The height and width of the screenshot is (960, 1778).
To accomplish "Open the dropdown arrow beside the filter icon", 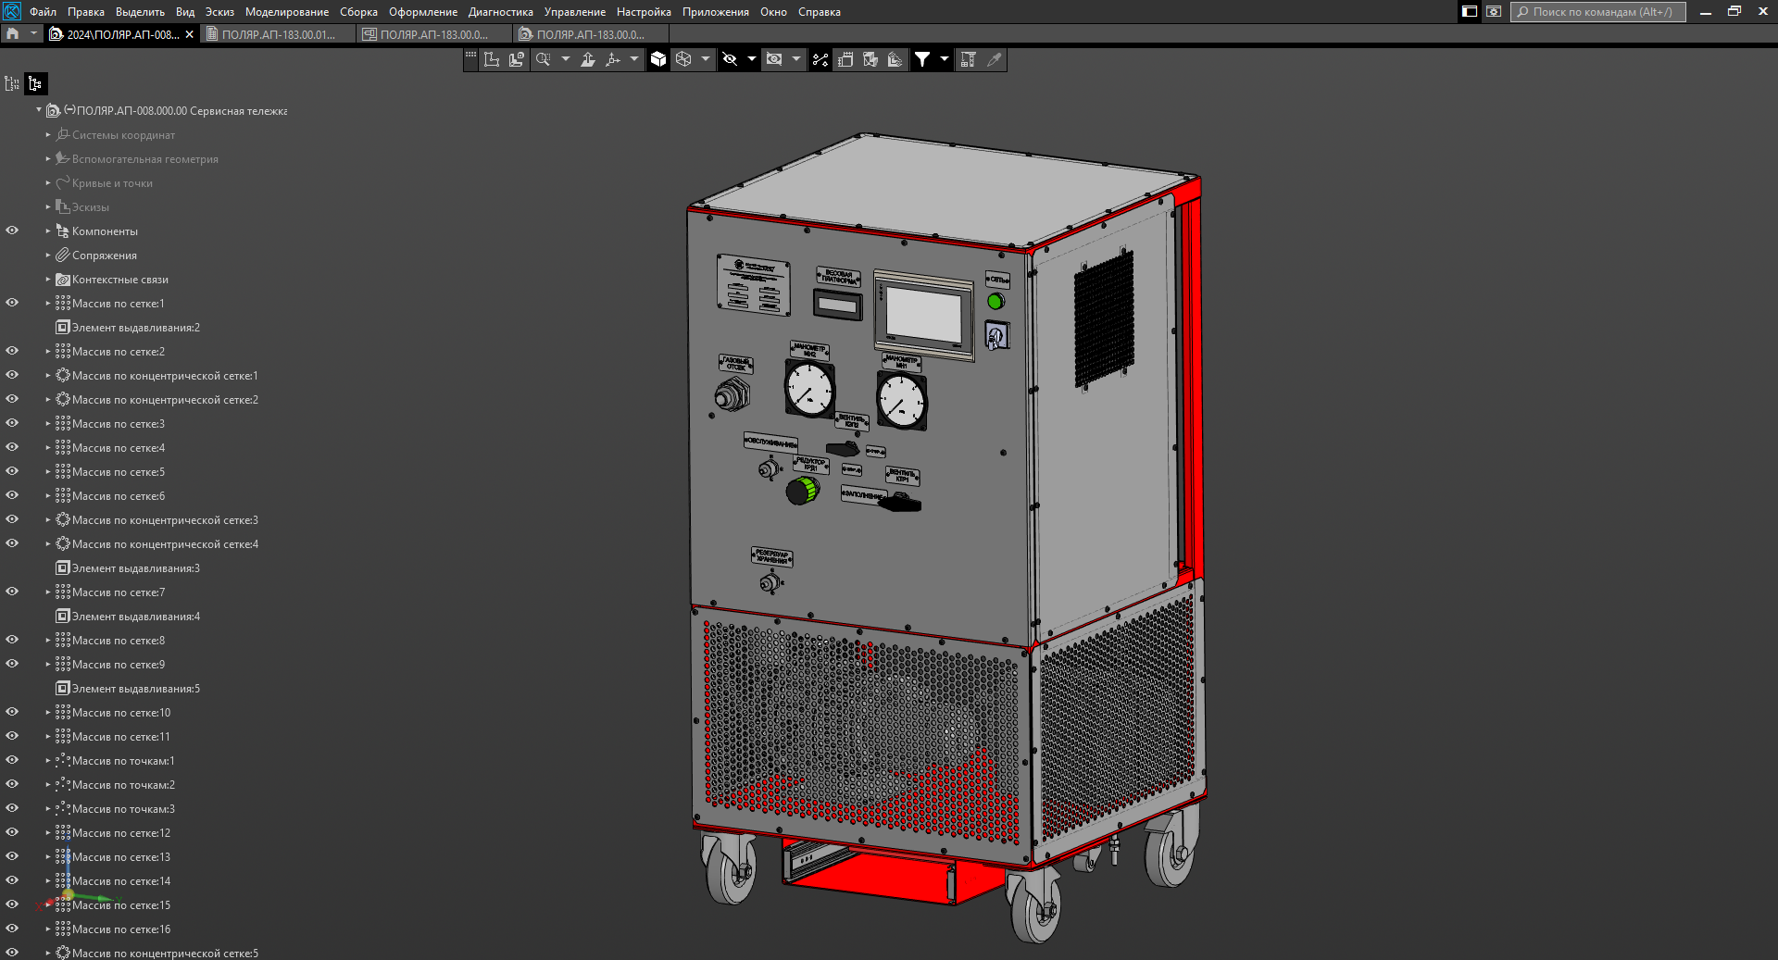I will point(945,59).
